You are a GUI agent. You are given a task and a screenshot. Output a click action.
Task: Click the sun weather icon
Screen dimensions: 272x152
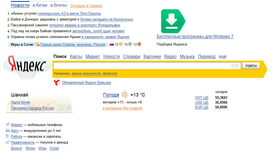[x=124, y=95]
